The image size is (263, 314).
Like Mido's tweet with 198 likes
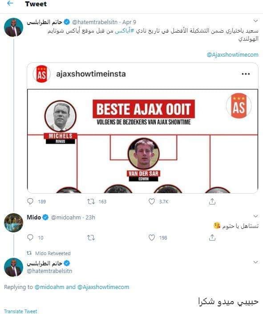tap(152, 237)
